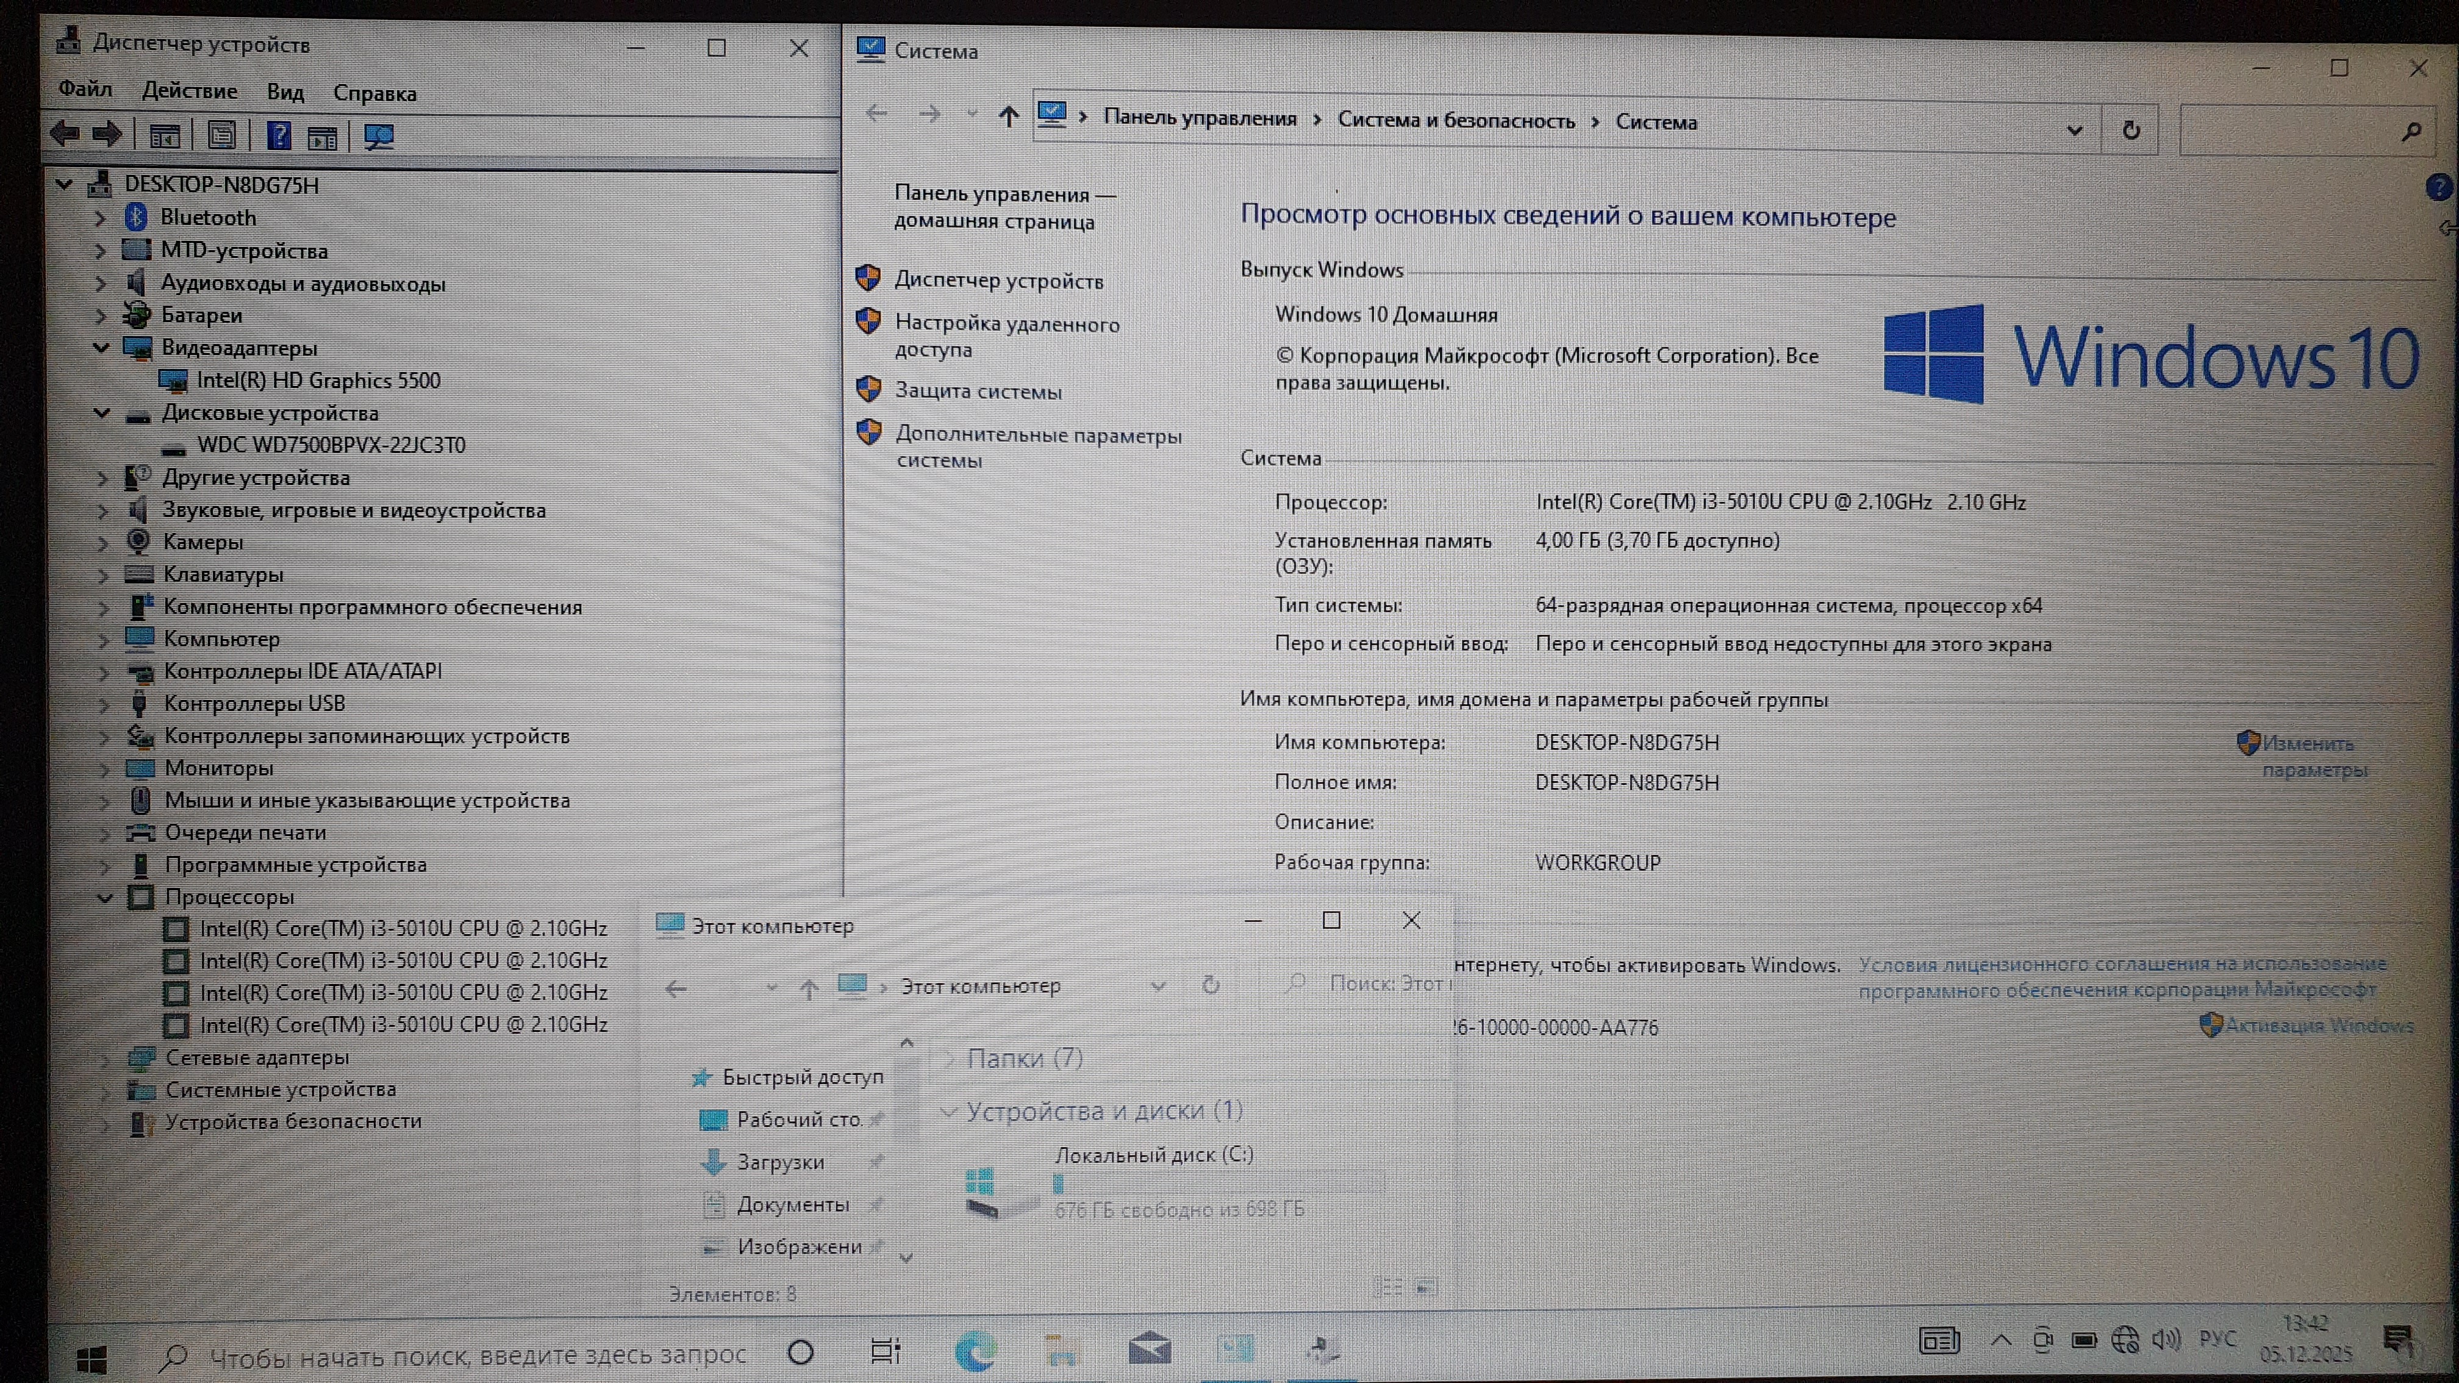Collapse the Видеоадаптеры tree node
The image size is (2459, 1383).
pyautogui.click(x=101, y=348)
